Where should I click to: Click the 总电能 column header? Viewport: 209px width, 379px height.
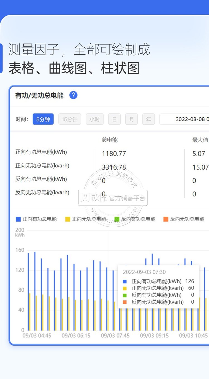pos(110,140)
